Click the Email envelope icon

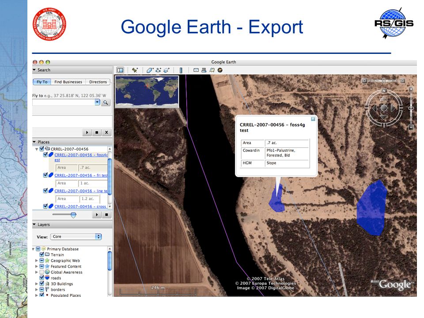point(196,70)
